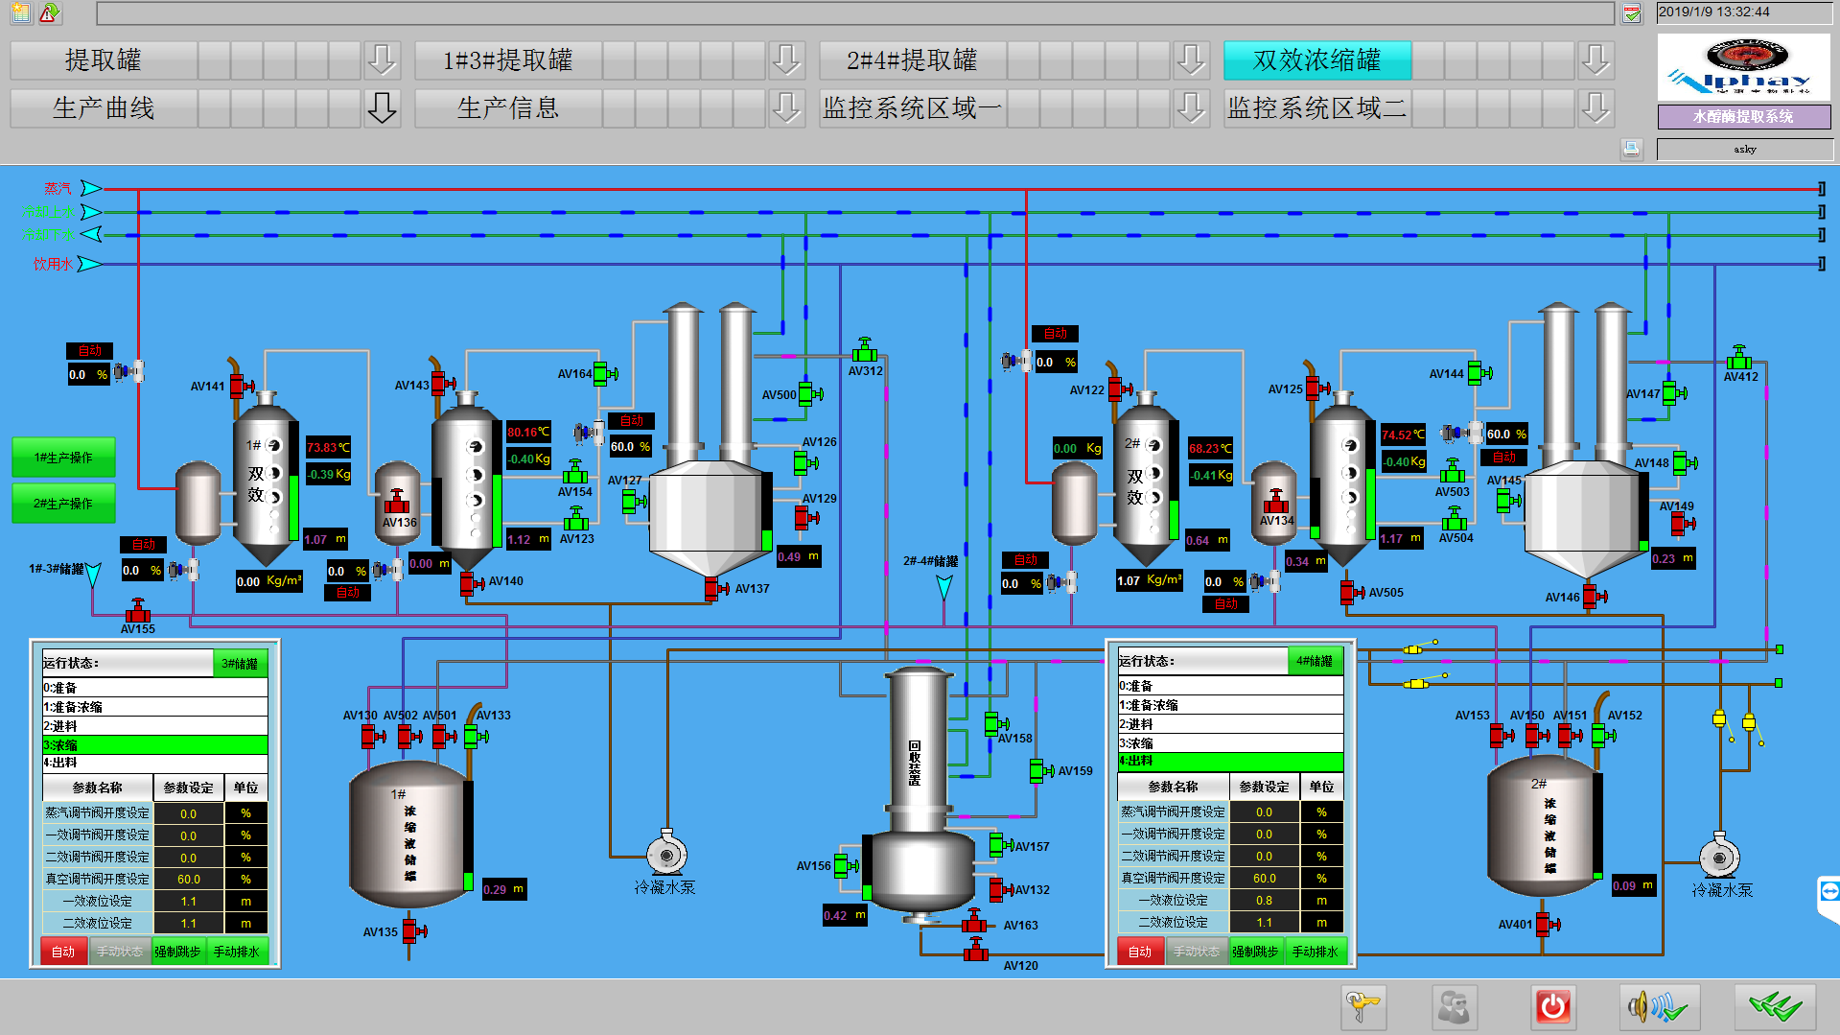Viewport: 1840px width, 1035px height.
Task: Expand the arrow next to 双效浓缩罐
Action: click(x=1595, y=59)
